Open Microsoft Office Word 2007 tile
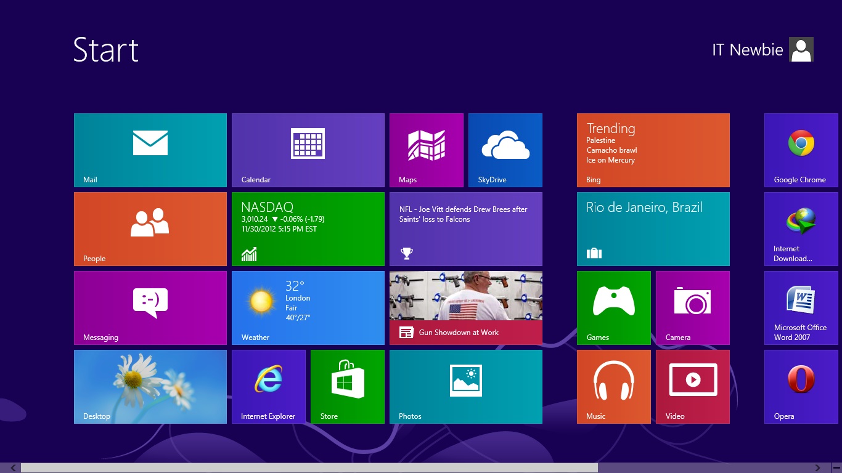Image resolution: width=842 pixels, height=473 pixels. 801,308
